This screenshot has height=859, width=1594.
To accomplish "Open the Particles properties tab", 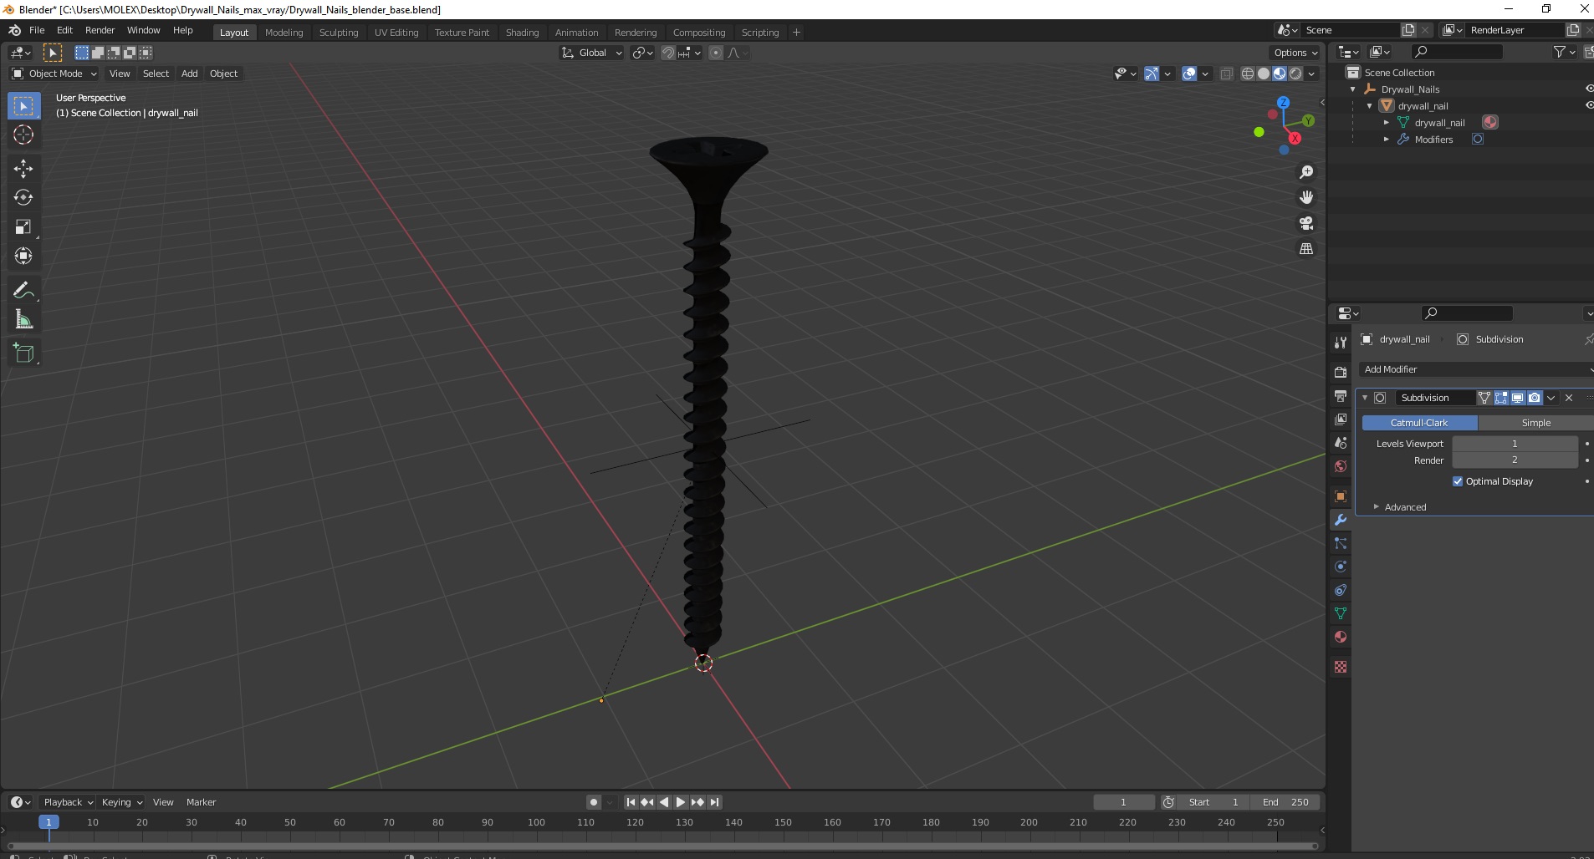I will (1341, 543).
